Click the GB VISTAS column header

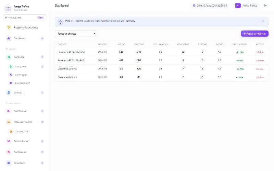pyautogui.click(x=139, y=44)
